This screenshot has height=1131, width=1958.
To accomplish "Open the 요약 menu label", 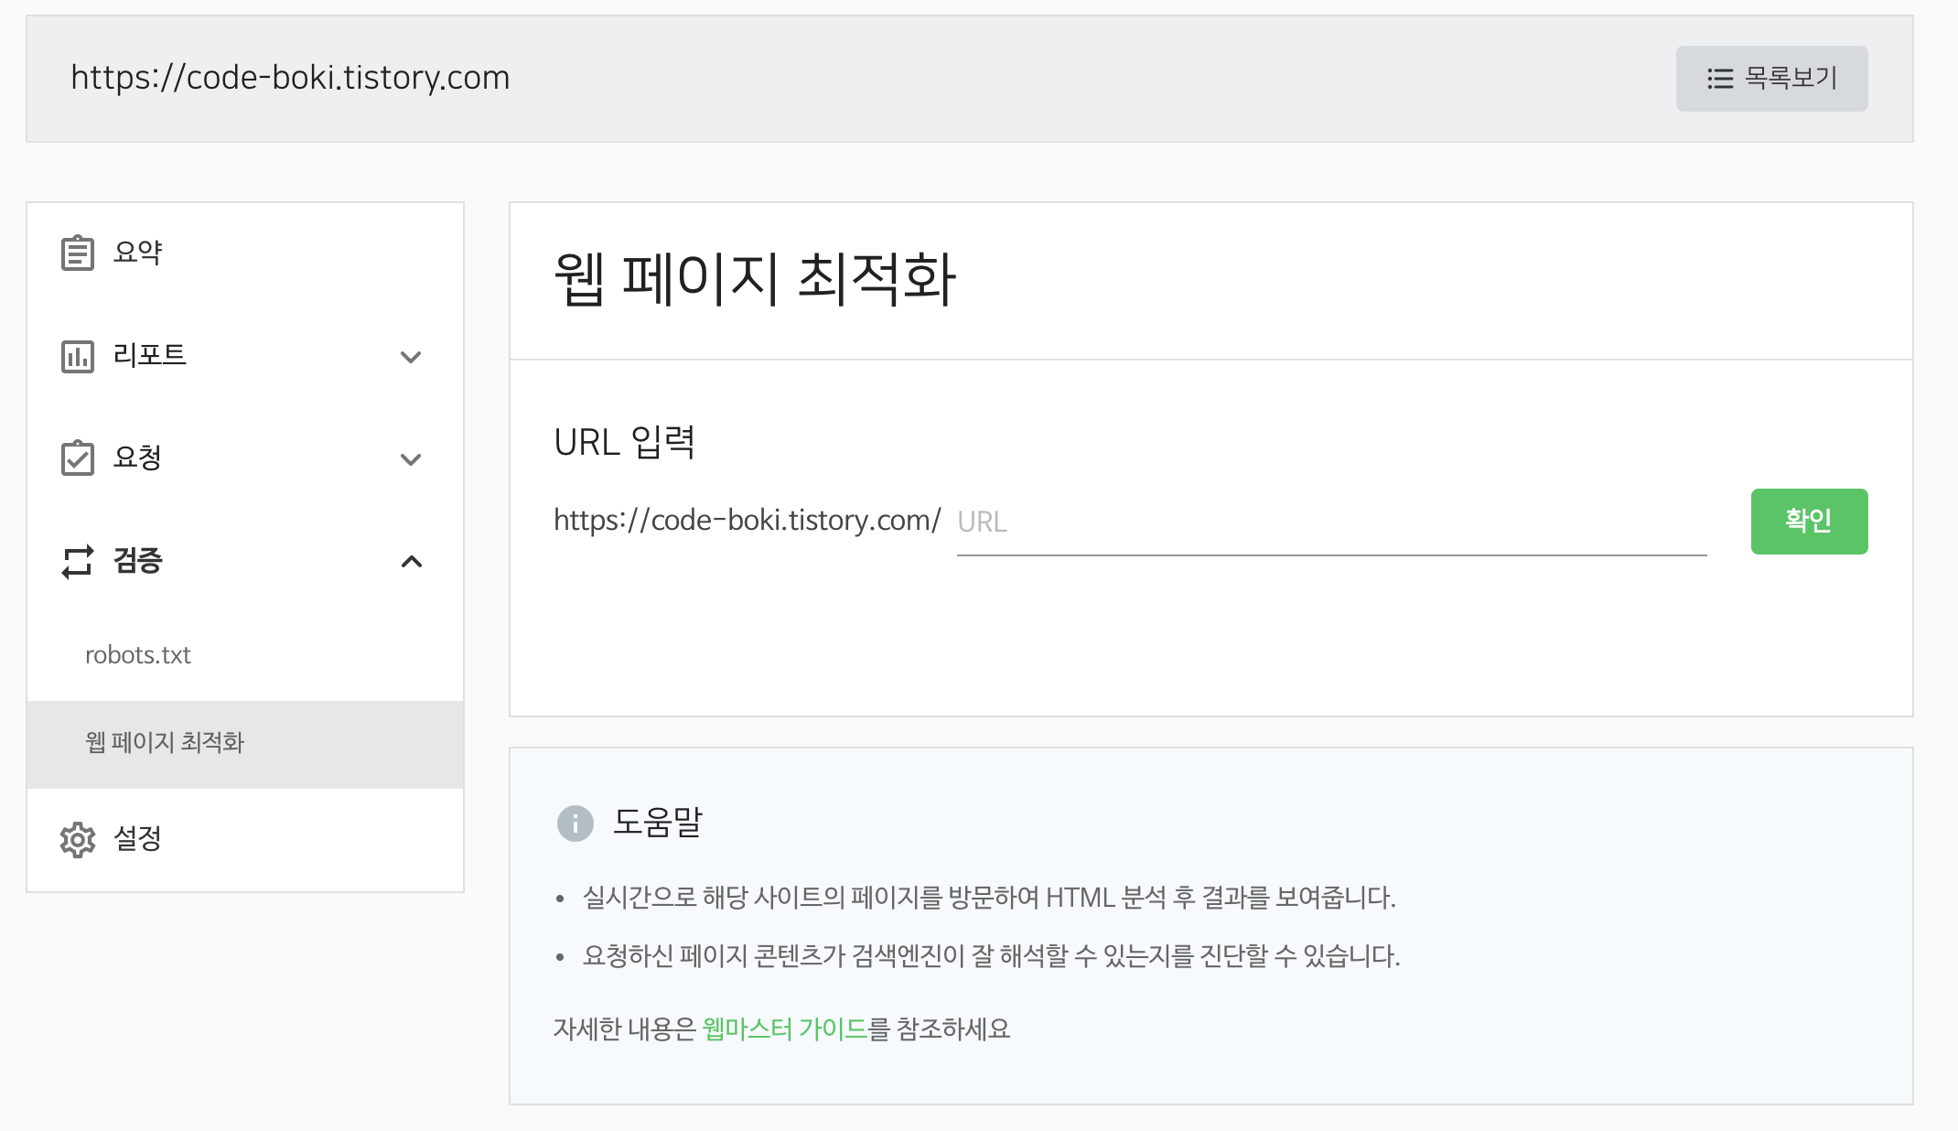I will (x=137, y=253).
